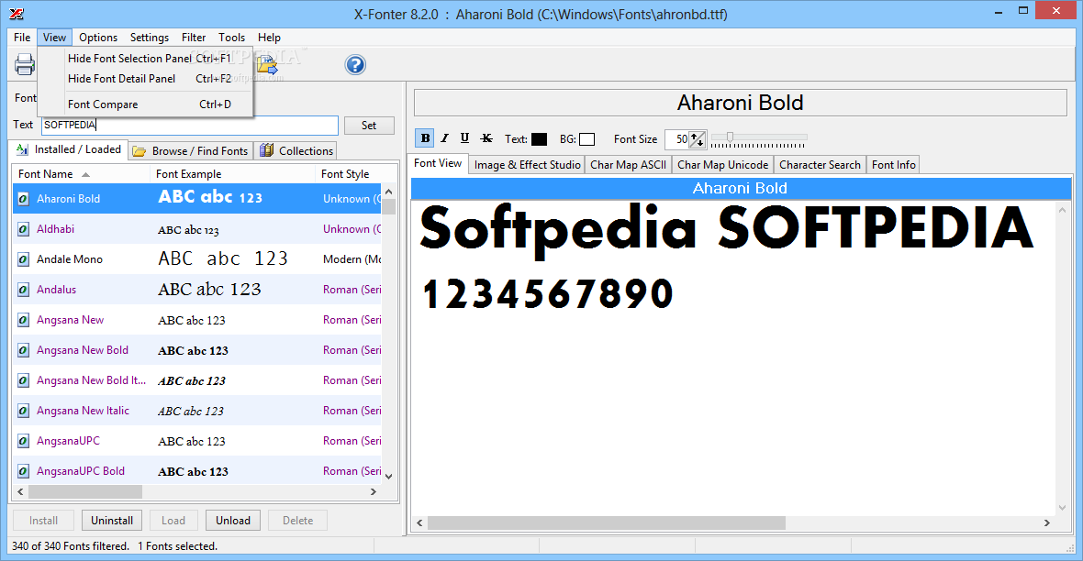The height and width of the screenshot is (561, 1083).
Task: Click font icon beside Aharoni Bold row
Action: pyautogui.click(x=24, y=199)
